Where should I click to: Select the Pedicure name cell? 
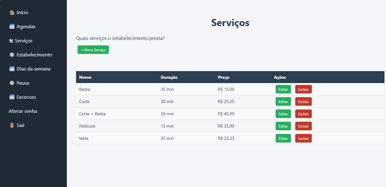coord(87,126)
